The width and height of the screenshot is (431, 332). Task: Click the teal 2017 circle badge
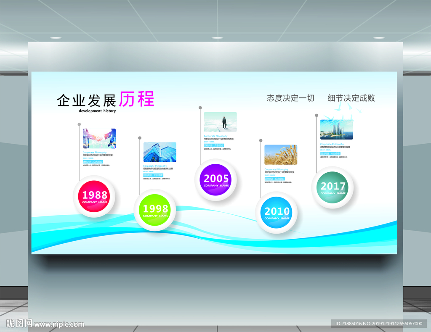(x=333, y=187)
